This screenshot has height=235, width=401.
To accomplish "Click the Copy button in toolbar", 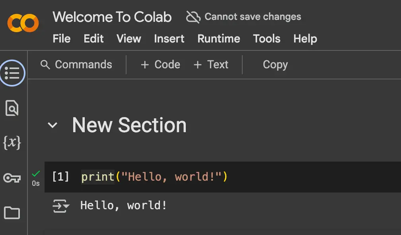I will [x=275, y=65].
